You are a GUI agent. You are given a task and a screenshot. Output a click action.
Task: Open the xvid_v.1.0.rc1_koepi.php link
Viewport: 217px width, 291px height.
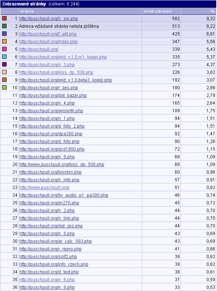point(63,57)
